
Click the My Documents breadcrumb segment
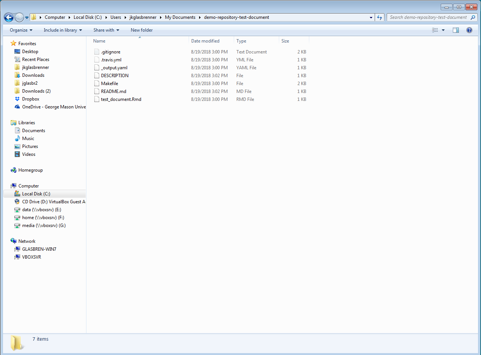180,17
